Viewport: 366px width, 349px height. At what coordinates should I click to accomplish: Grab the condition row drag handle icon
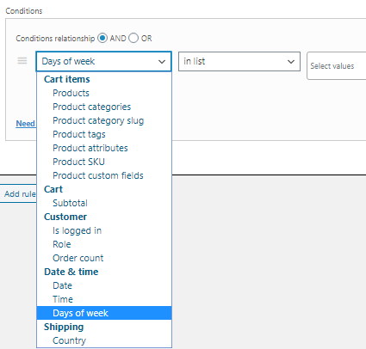point(22,61)
